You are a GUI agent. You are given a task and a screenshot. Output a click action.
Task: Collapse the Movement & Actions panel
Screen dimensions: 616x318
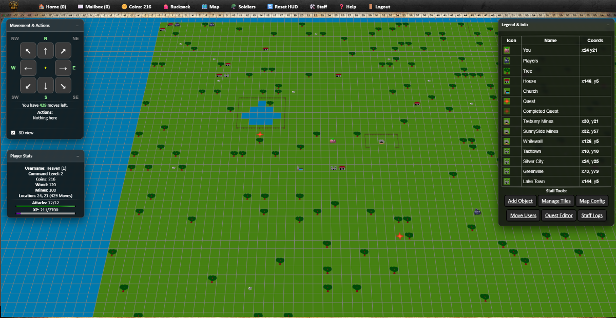point(77,25)
